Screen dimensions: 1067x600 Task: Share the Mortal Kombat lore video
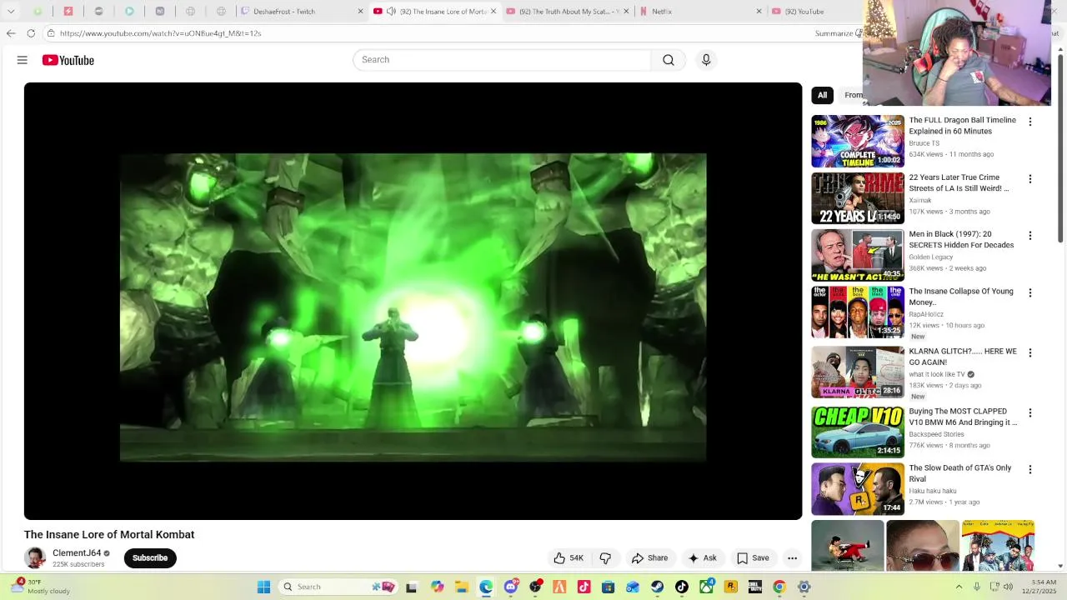pyautogui.click(x=649, y=558)
